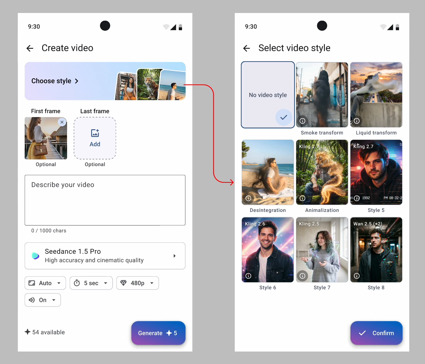
Task: Click the 'First frame' label
Action: [x=46, y=111]
